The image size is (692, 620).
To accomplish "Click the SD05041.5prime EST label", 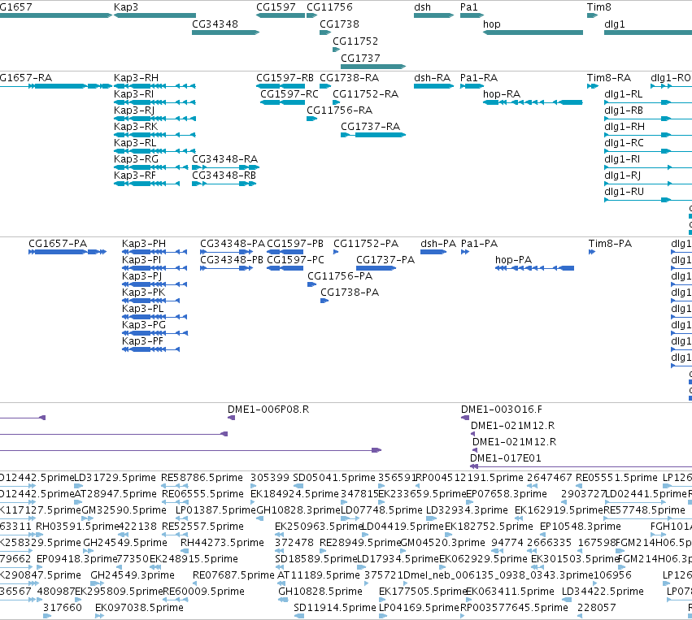I will (x=334, y=478).
